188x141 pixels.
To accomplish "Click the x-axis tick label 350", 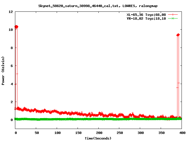I will click(x=162, y=133).
